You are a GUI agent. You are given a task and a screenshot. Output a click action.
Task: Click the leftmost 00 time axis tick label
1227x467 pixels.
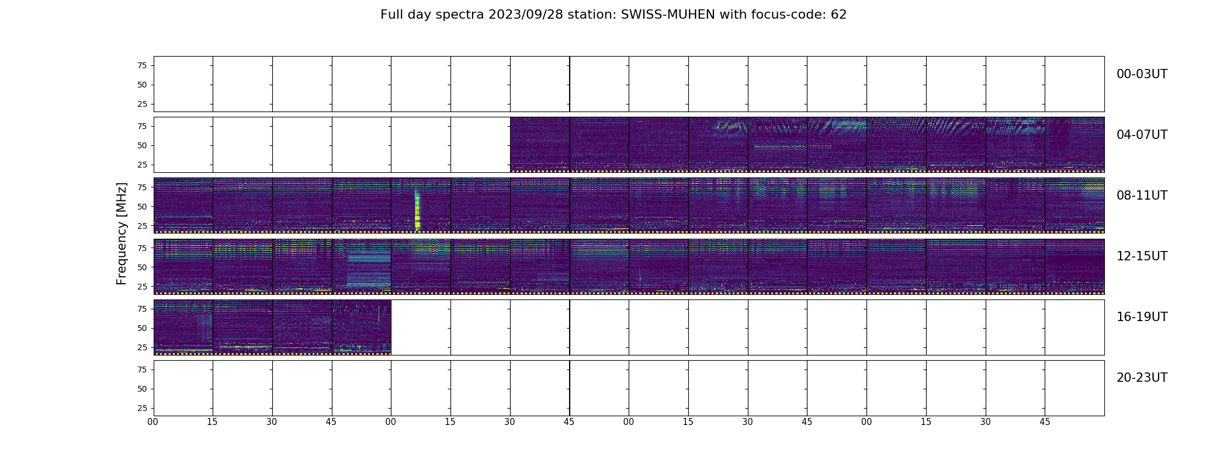[x=153, y=422]
